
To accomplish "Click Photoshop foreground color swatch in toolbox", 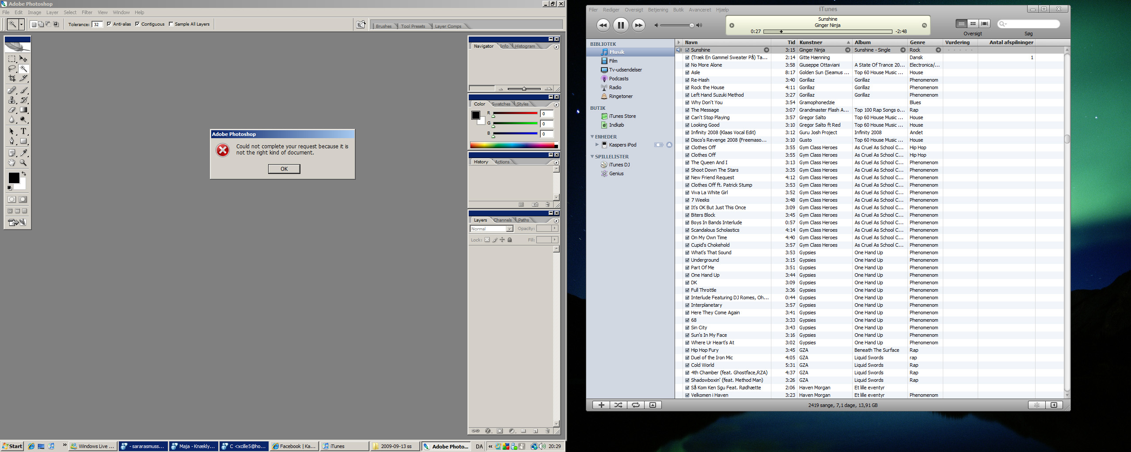I will point(14,177).
